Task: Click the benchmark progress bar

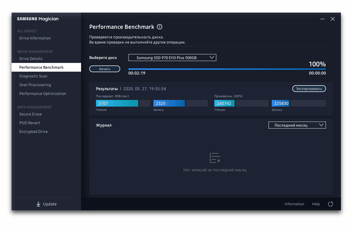Action: pos(227,69)
